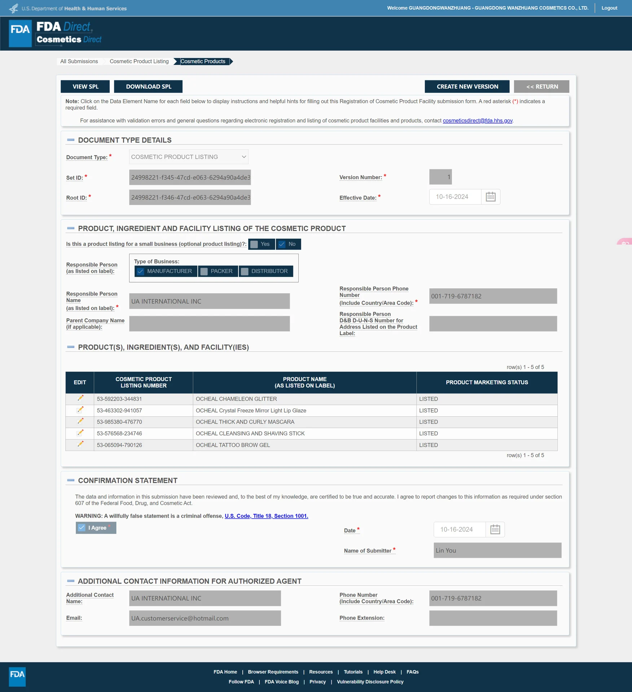Click the PRODUCT MARKETING STATUS column header
Image resolution: width=632 pixels, height=692 pixels.
487,382
